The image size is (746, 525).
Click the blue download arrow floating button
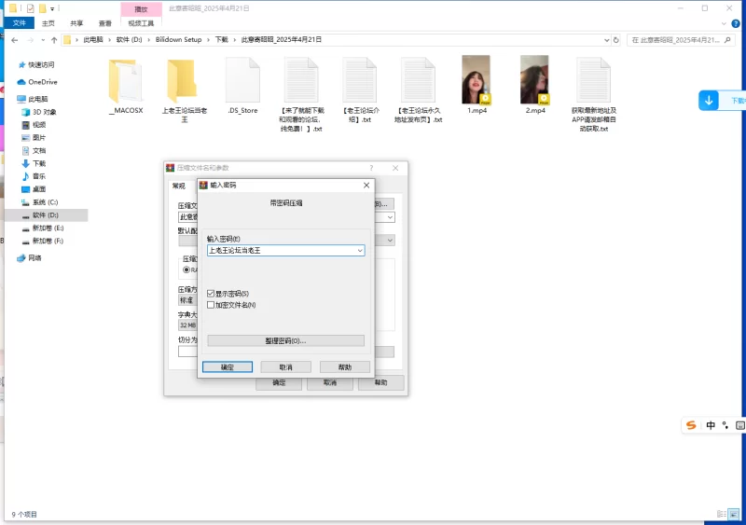[x=709, y=101]
